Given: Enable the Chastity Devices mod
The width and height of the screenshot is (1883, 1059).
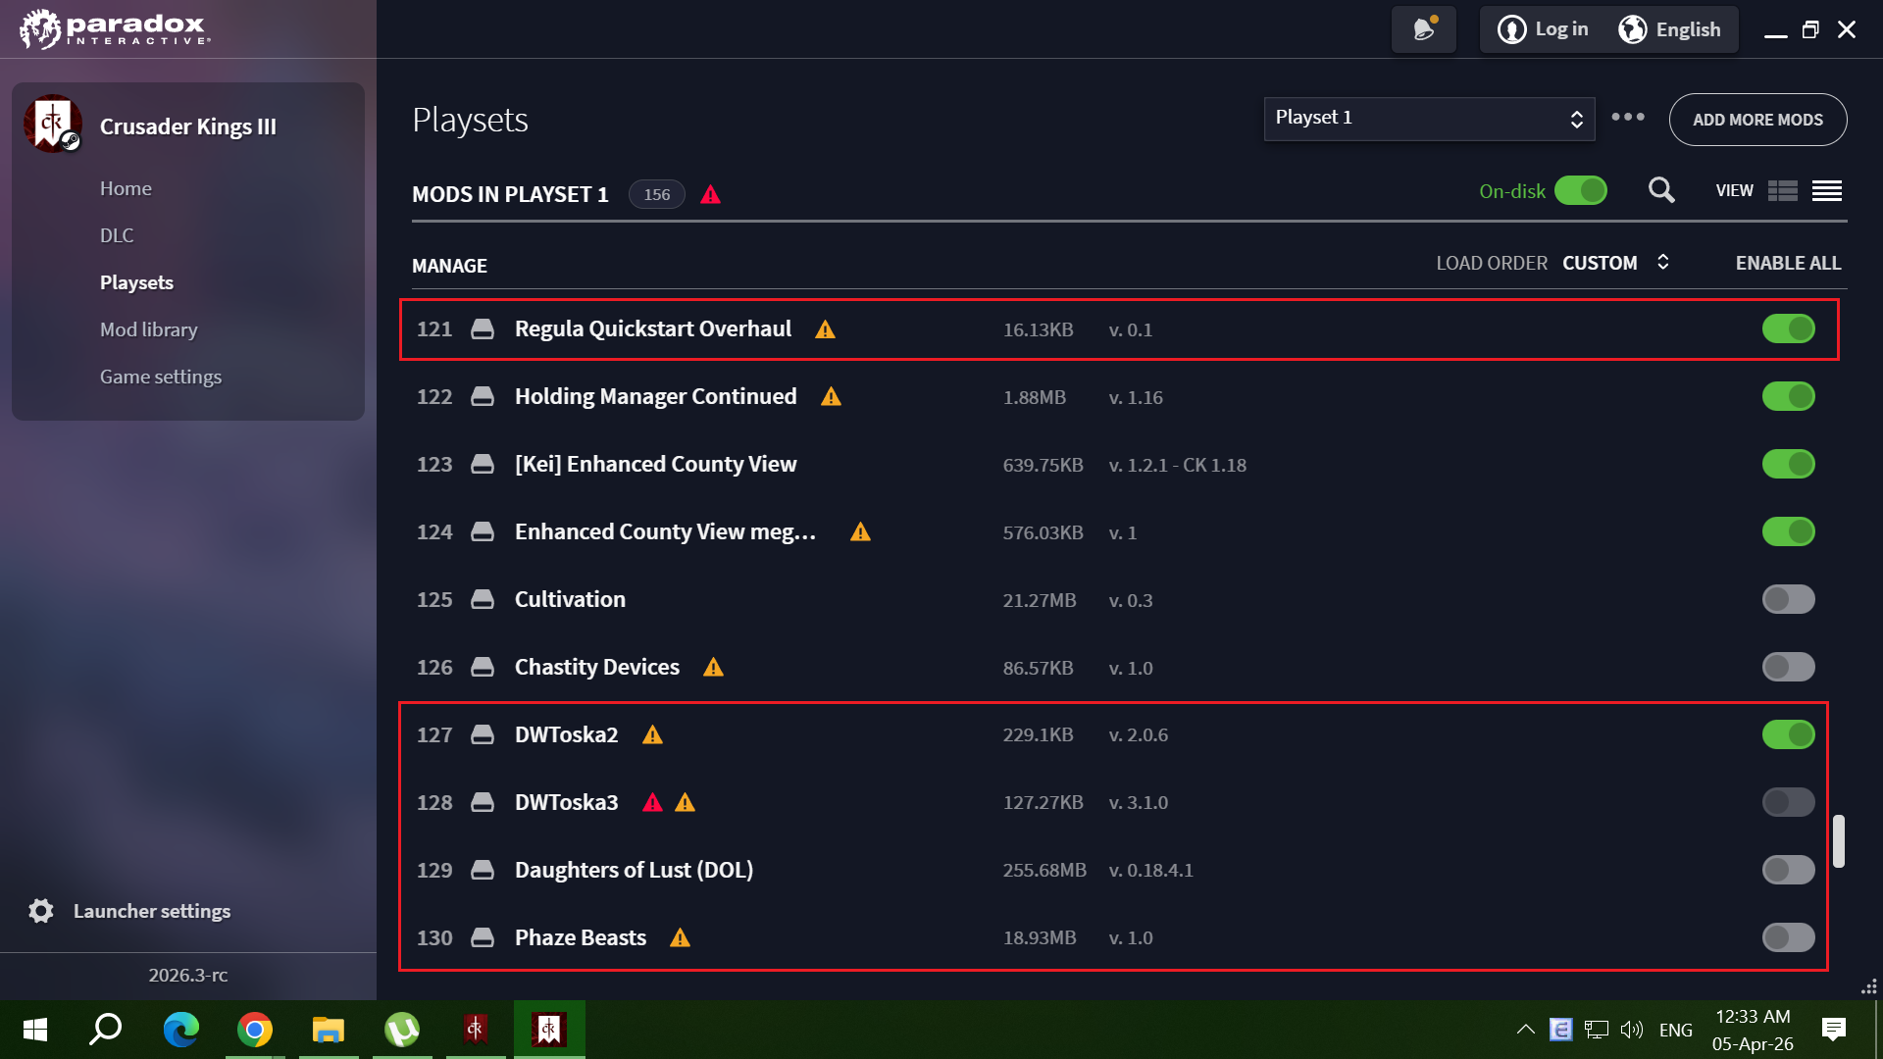Looking at the screenshot, I should click(1789, 668).
